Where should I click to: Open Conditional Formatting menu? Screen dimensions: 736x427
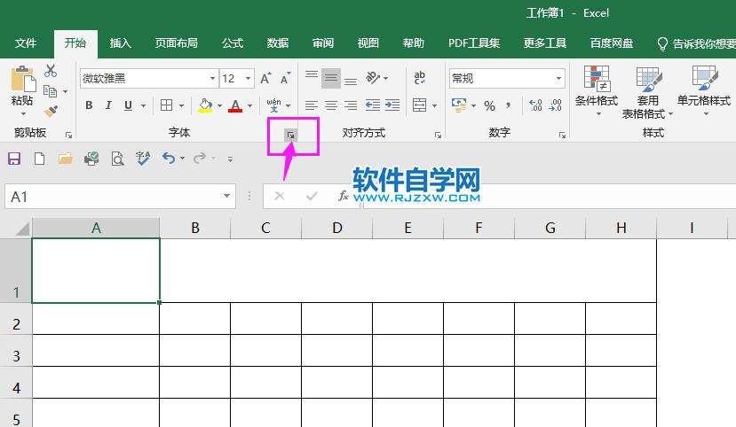click(x=597, y=91)
